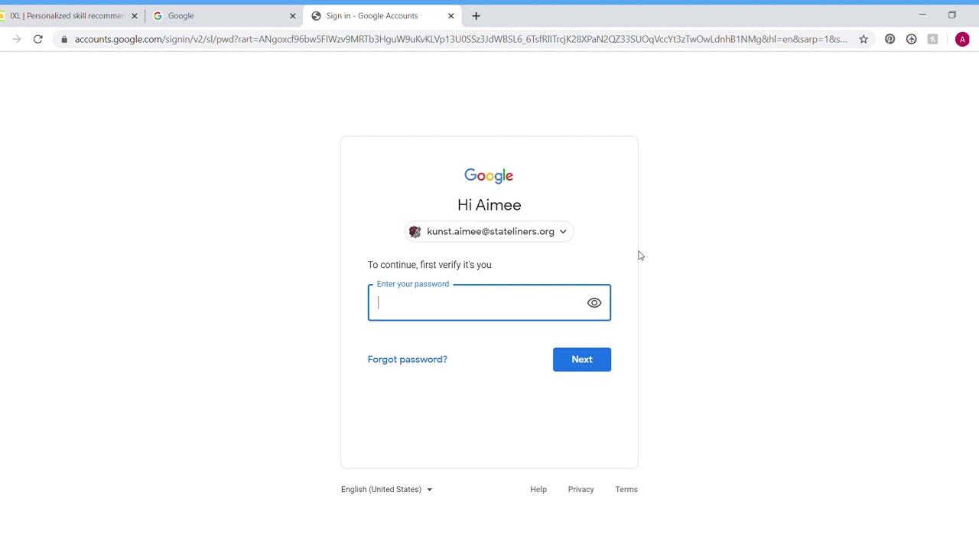Toggle password visibility with eye icon
Screen dimensions: 979x551
coord(594,303)
